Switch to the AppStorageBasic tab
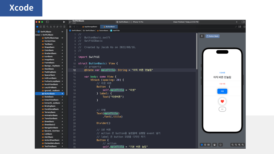 click(90, 27)
